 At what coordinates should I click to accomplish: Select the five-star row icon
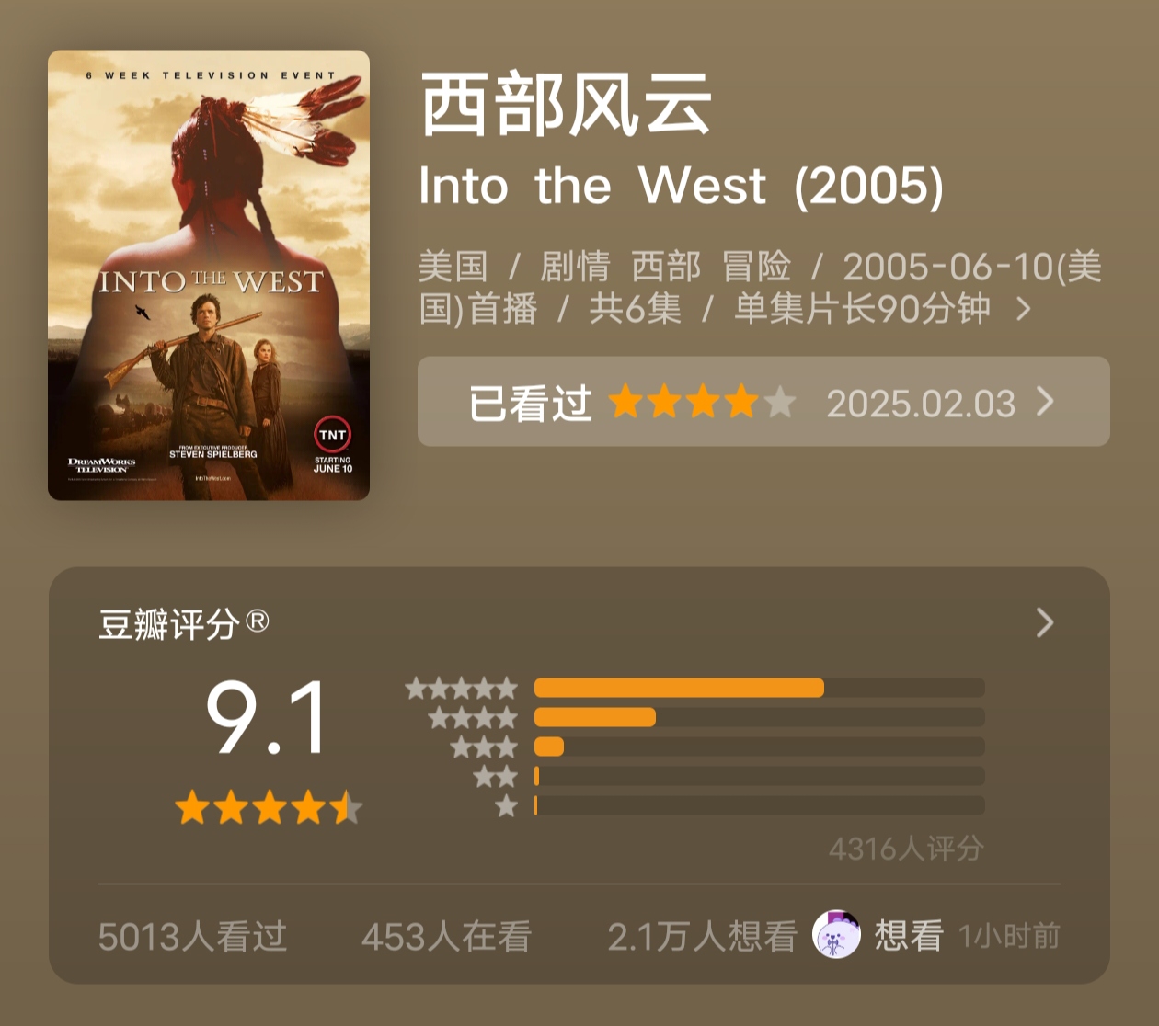coord(462,688)
